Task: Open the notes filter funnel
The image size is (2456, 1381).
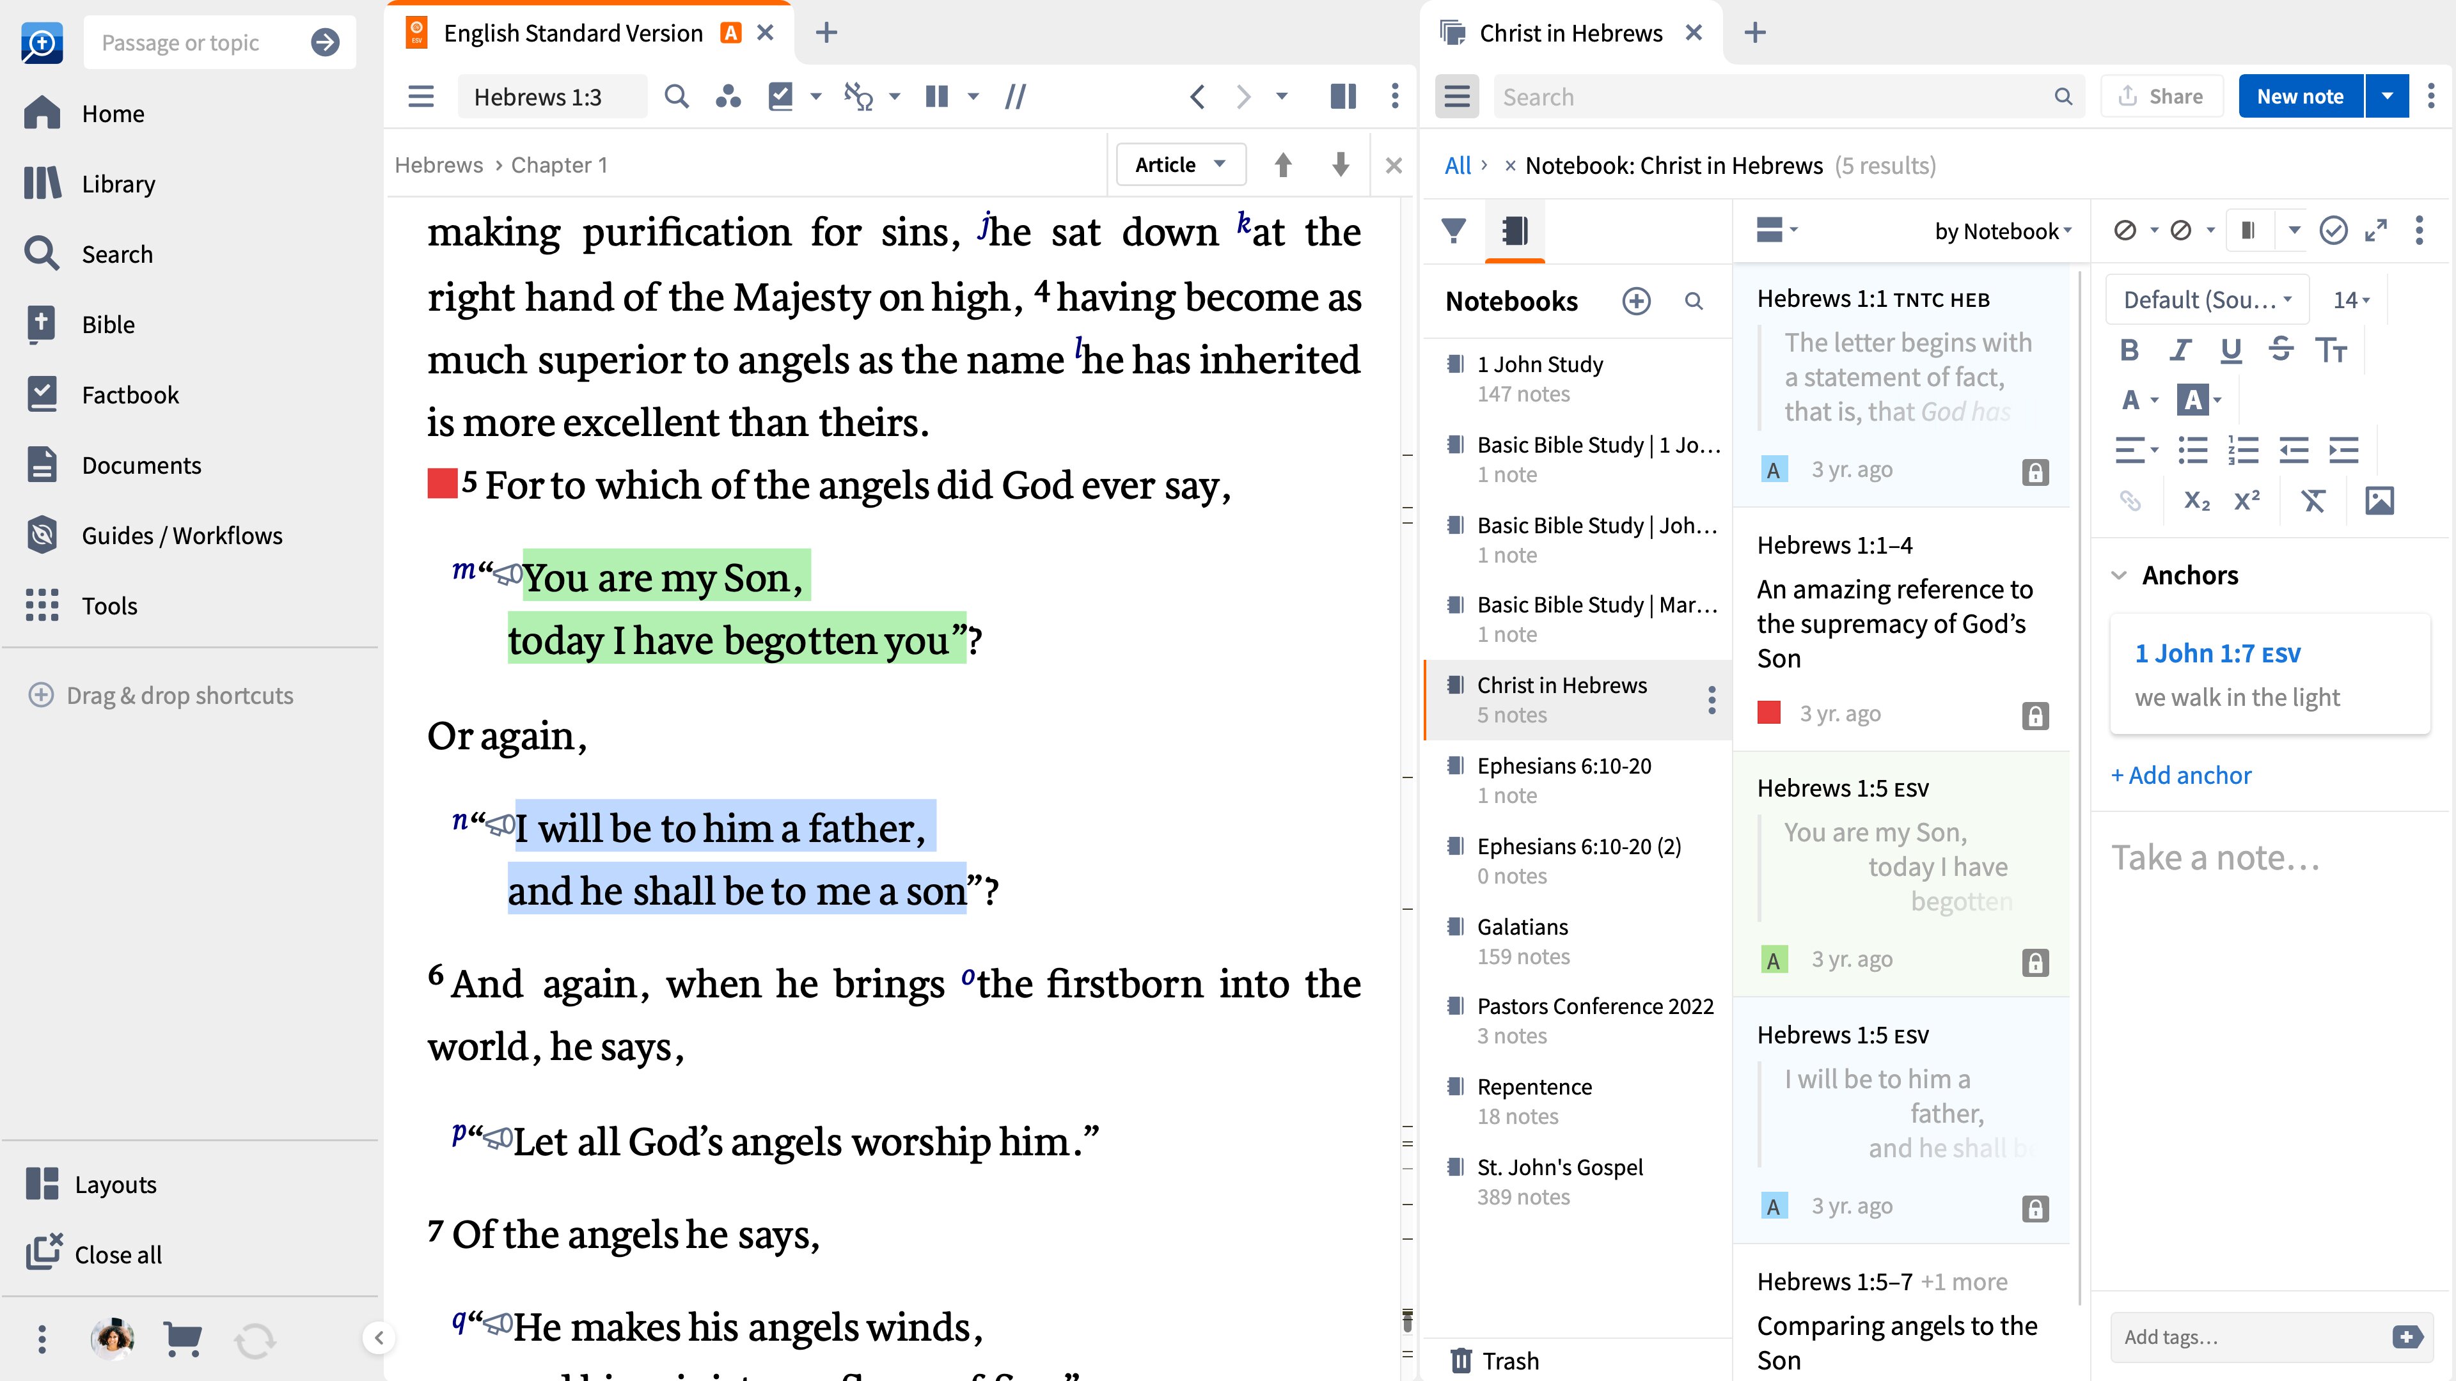Action: click(x=1453, y=231)
